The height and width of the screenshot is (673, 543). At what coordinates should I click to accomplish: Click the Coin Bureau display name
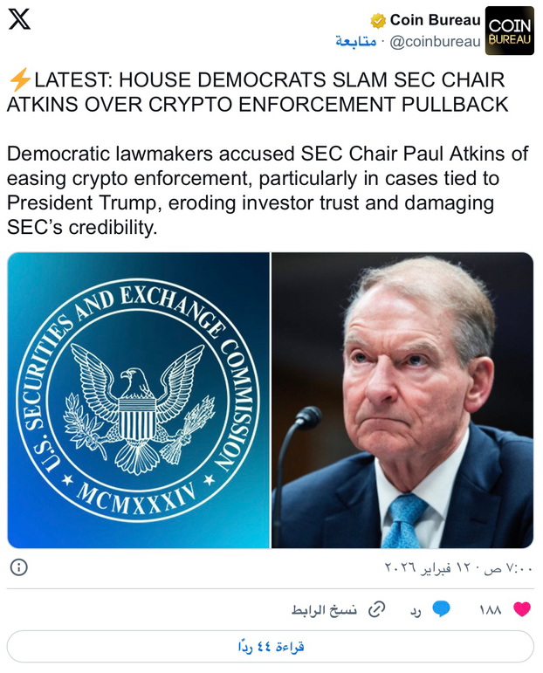pyautogui.click(x=435, y=20)
